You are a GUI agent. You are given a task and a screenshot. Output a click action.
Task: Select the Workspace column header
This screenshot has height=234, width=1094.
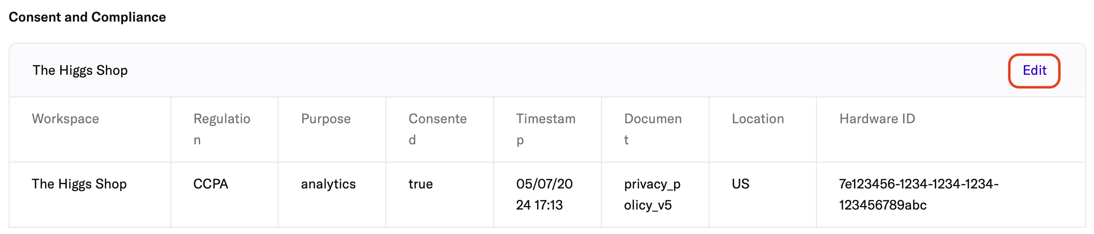coord(65,119)
